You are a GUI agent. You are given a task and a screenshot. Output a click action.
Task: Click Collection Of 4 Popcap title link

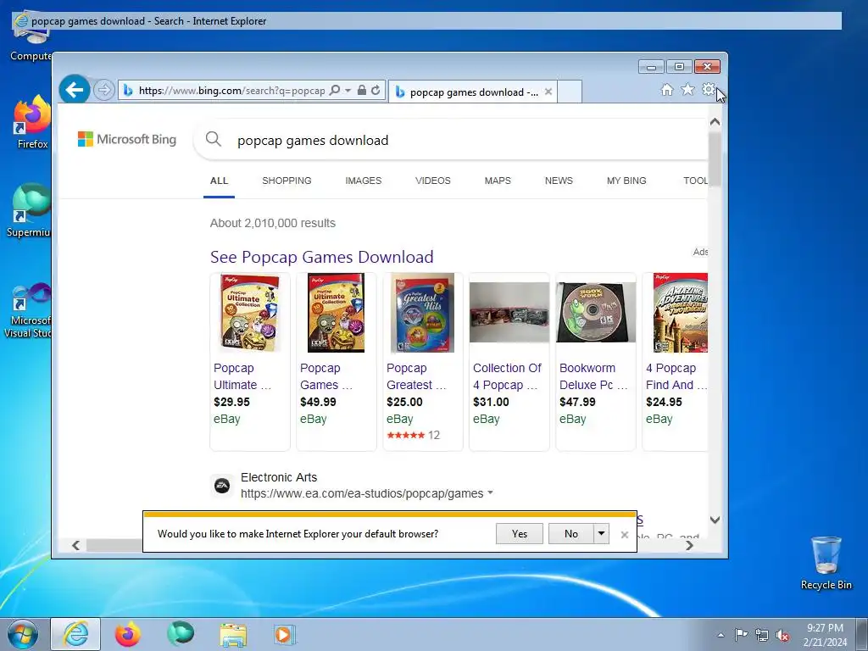click(507, 376)
